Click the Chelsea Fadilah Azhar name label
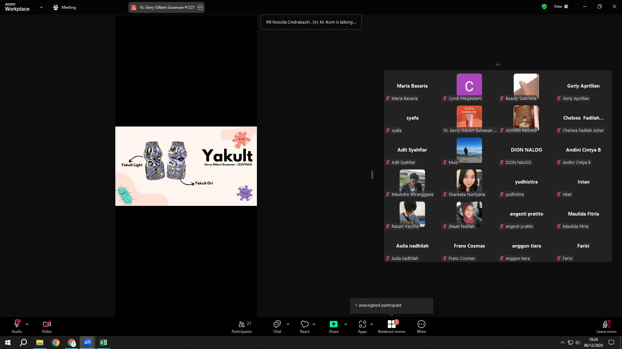 tap(583, 130)
